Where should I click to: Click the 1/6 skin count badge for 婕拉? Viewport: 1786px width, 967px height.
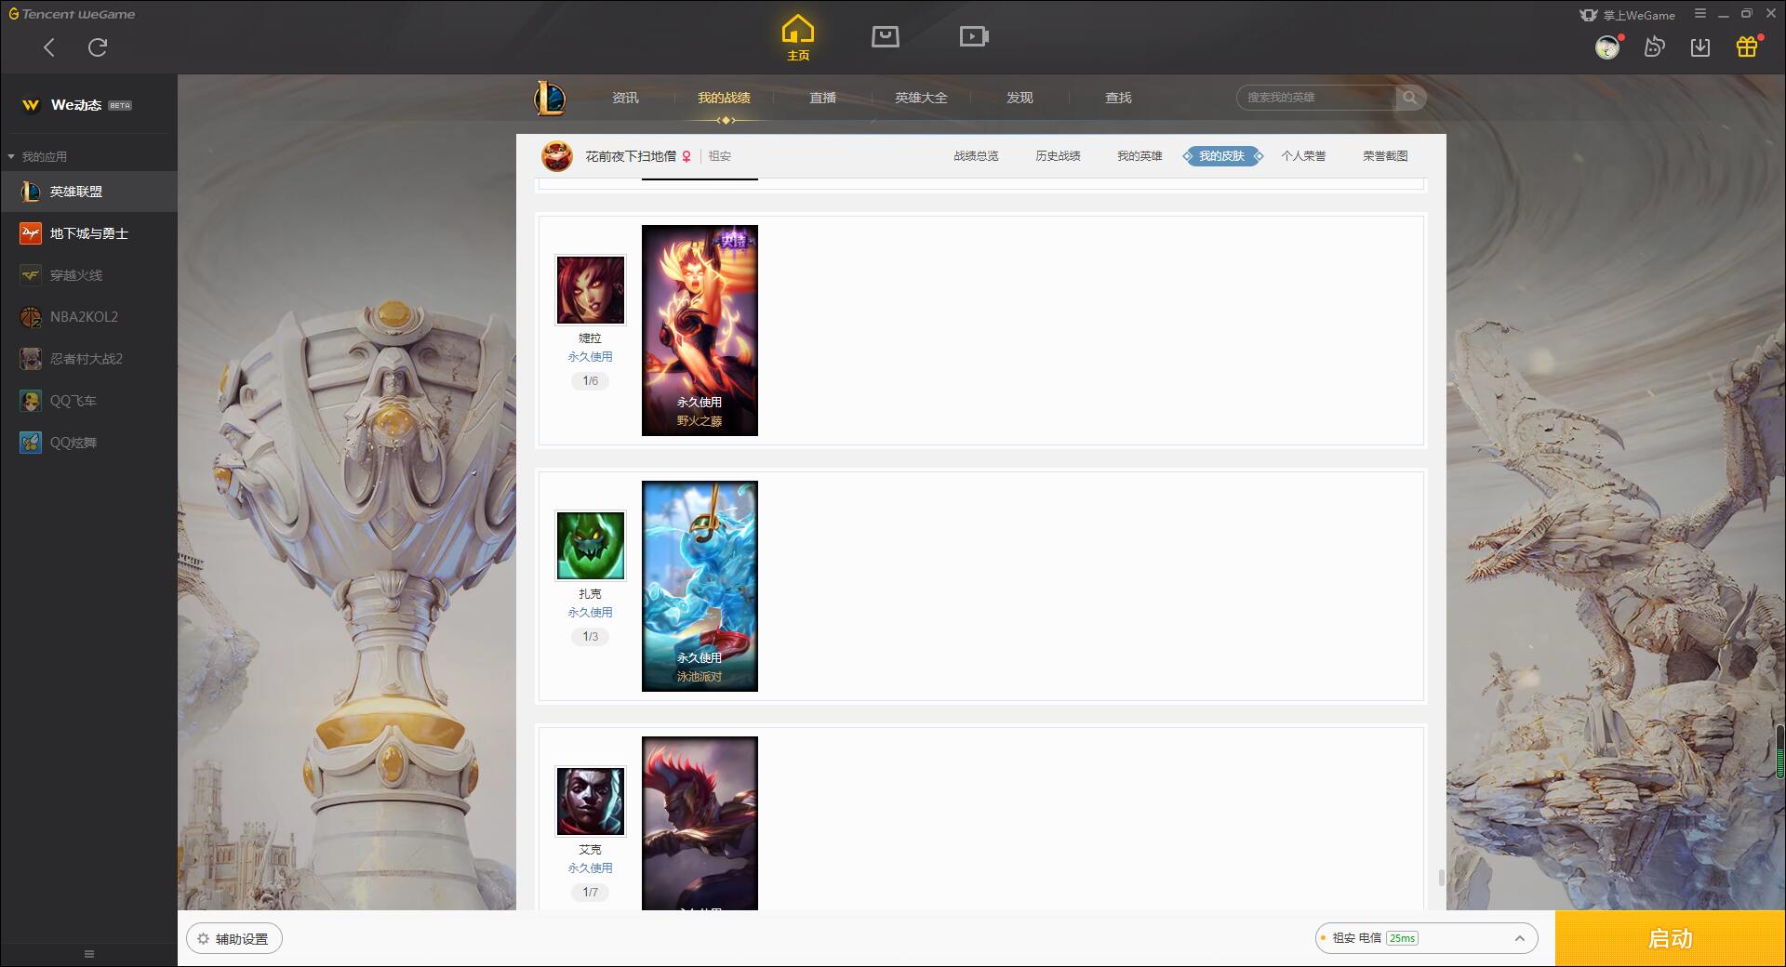tap(591, 381)
